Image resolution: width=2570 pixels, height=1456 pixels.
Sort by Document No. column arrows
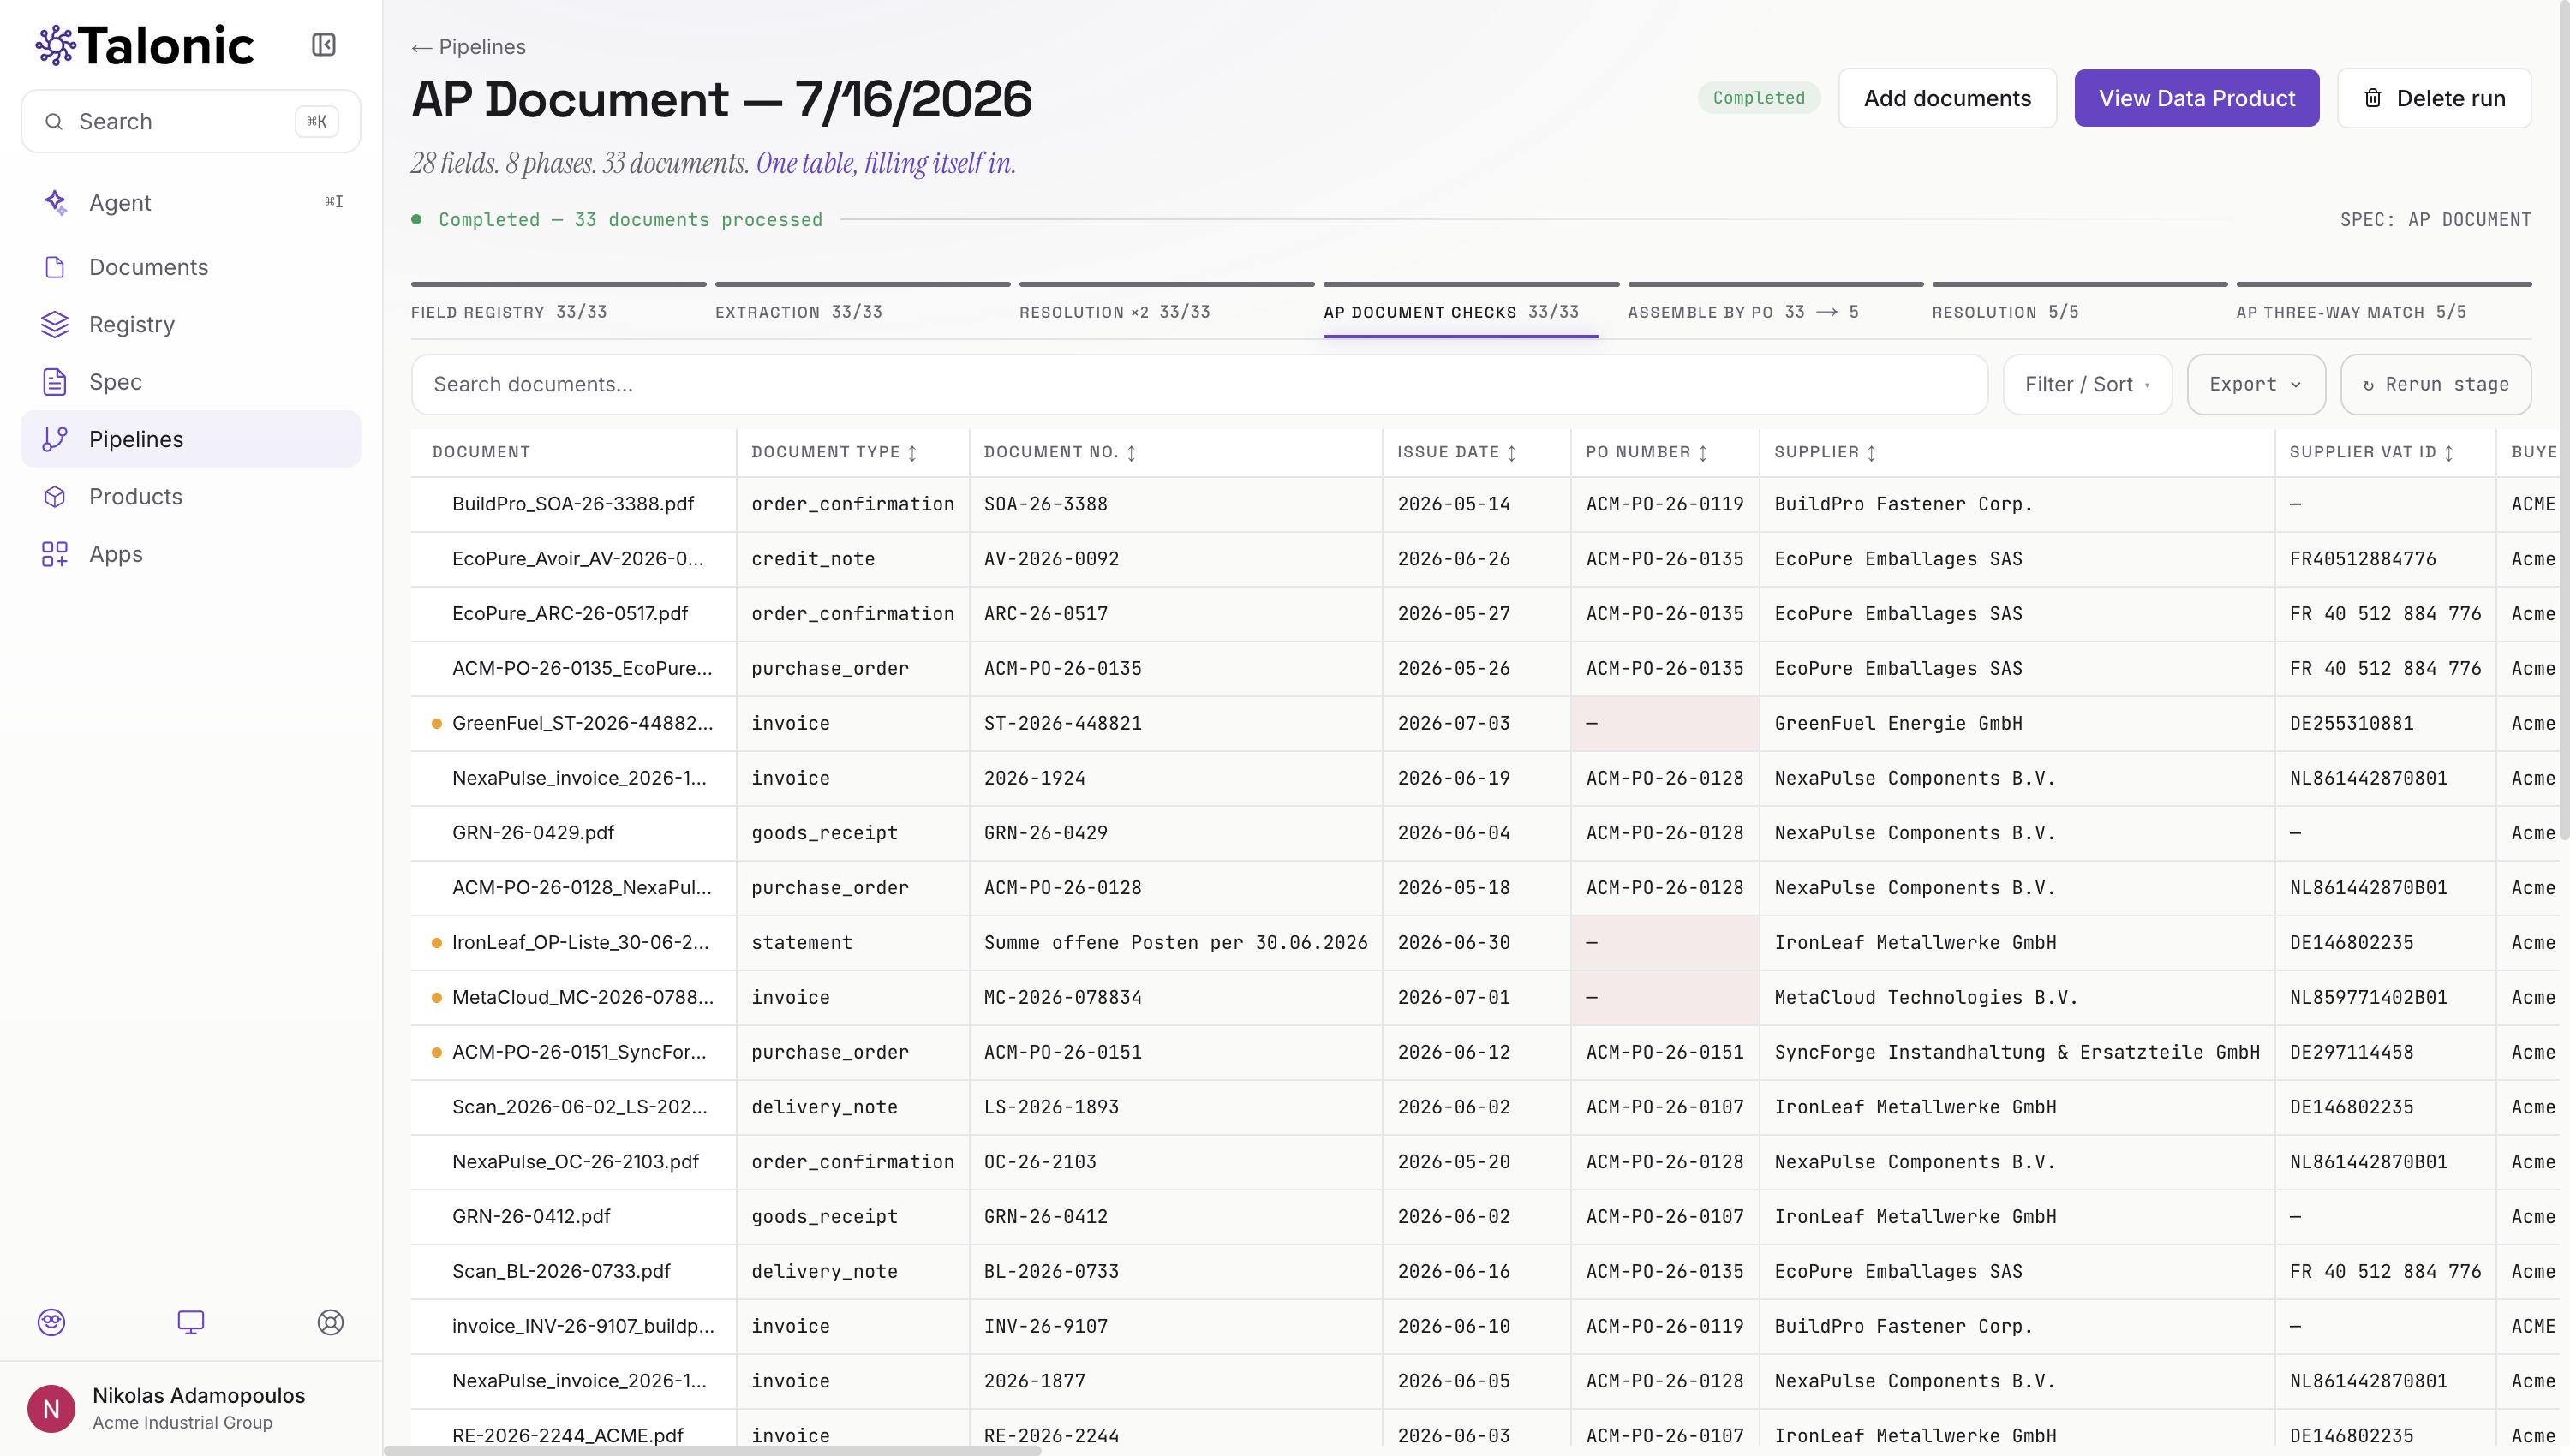[x=1131, y=453]
